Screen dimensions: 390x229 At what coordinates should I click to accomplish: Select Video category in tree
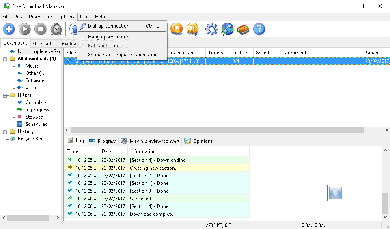point(32,88)
